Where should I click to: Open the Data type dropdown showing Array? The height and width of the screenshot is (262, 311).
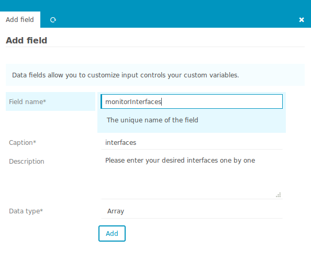click(192, 211)
